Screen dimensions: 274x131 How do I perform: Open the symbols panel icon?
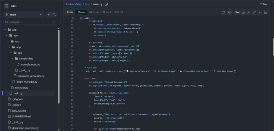coord(266,12)
